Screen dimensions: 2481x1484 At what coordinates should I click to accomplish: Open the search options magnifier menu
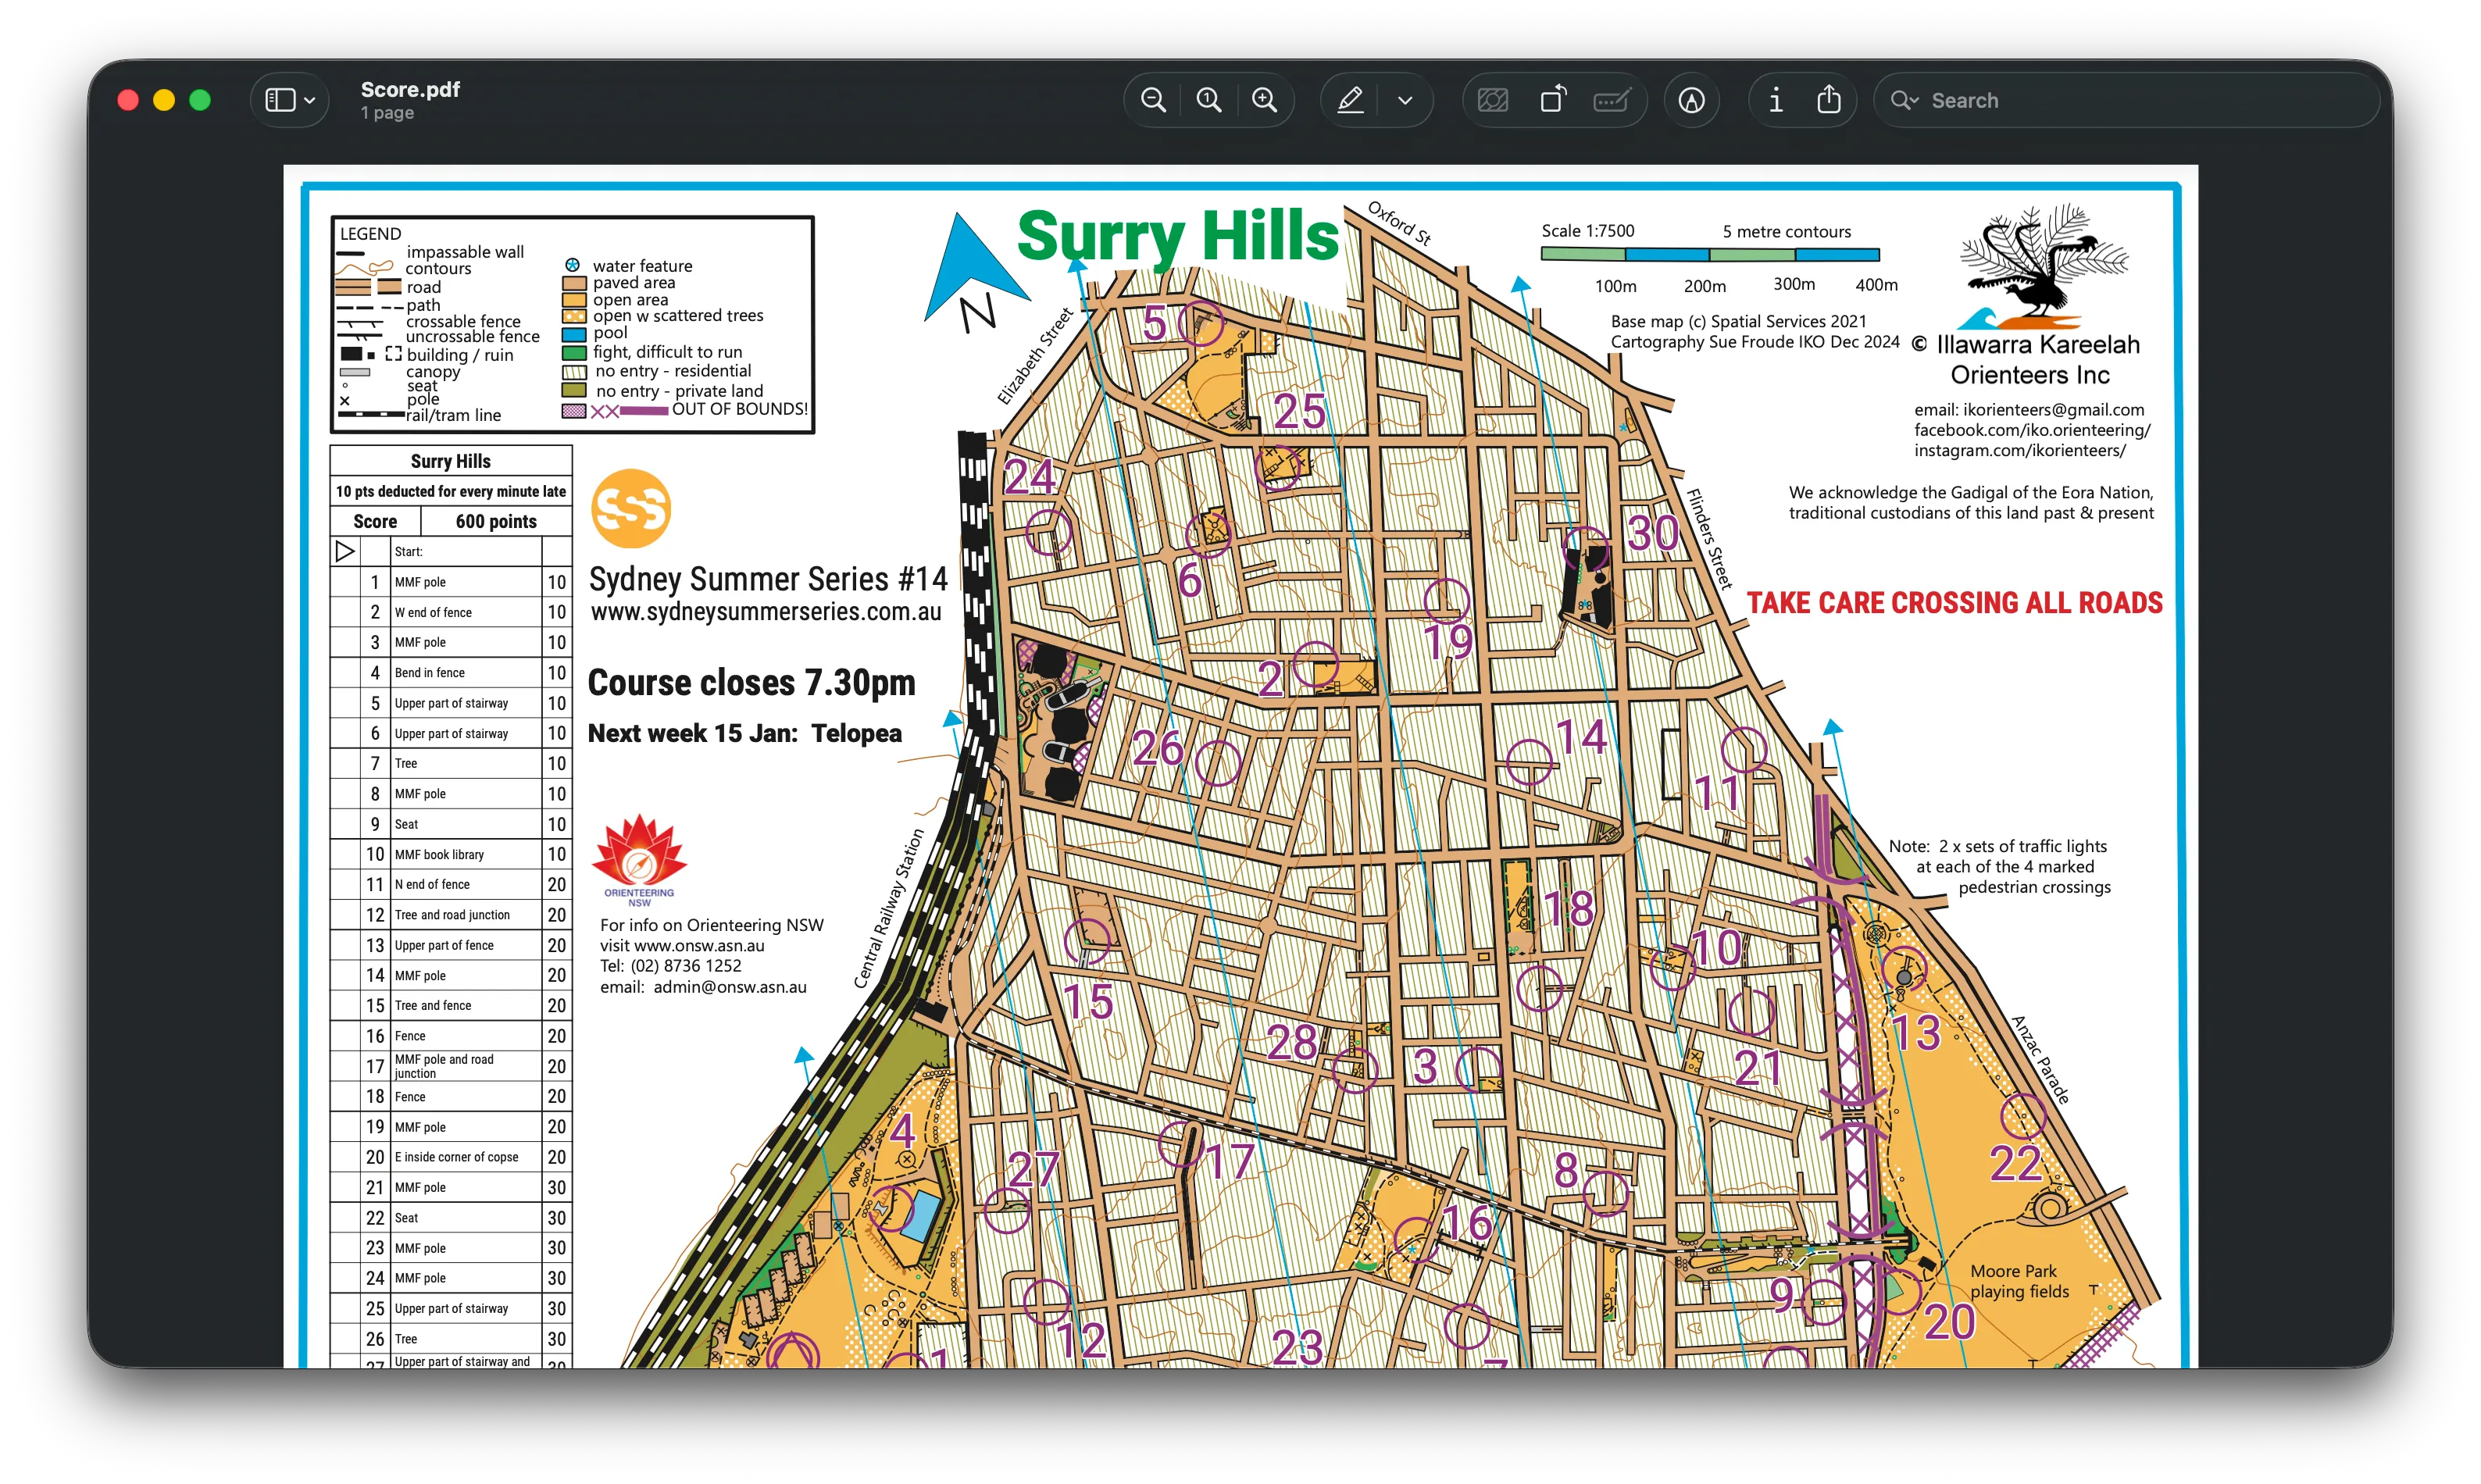click(1904, 100)
